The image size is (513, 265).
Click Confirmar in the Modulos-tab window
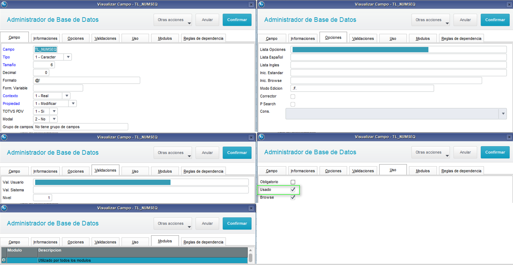[x=237, y=223]
